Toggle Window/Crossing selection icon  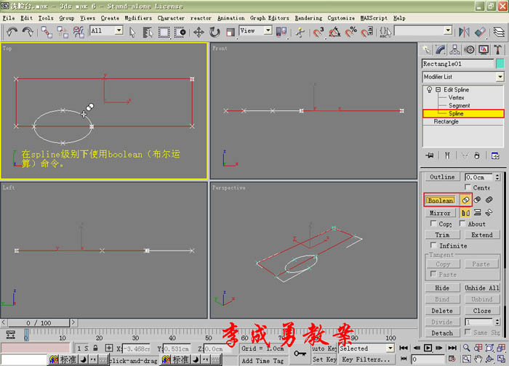click(180, 32)
